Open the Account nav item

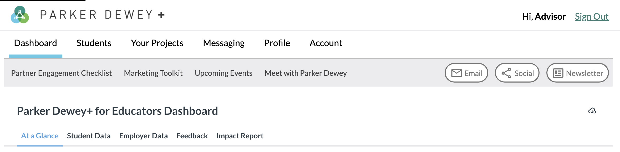[326, 43]
